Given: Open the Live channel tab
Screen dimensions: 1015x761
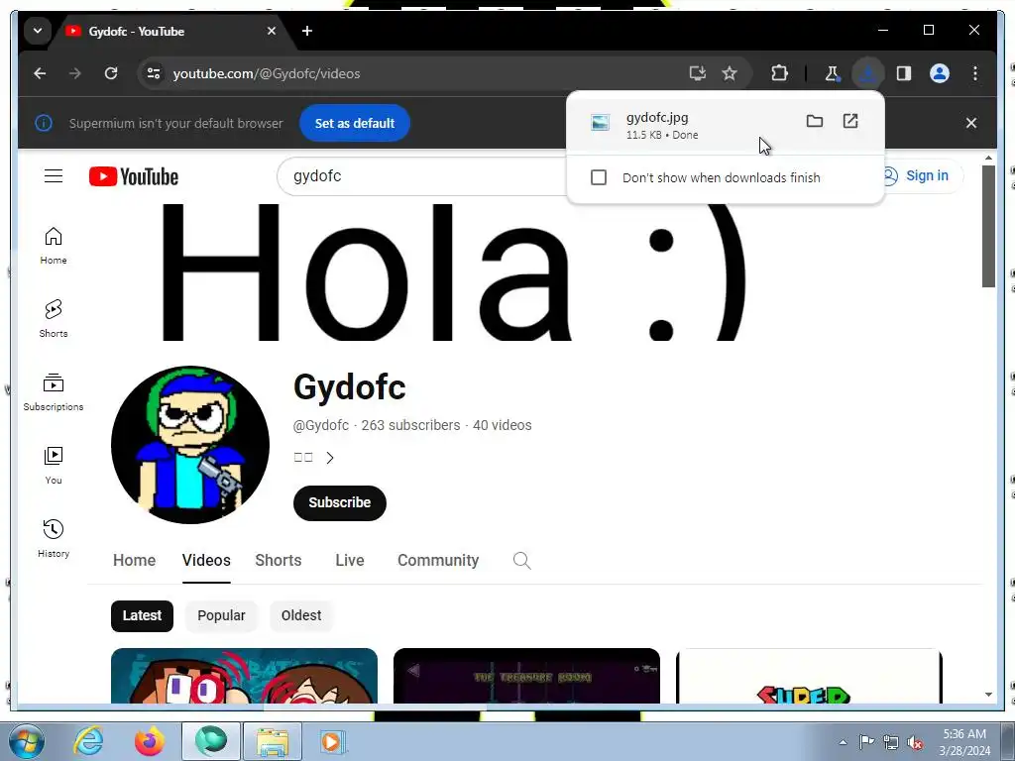Looking at the screenshot, I should [x=350, y=561].
